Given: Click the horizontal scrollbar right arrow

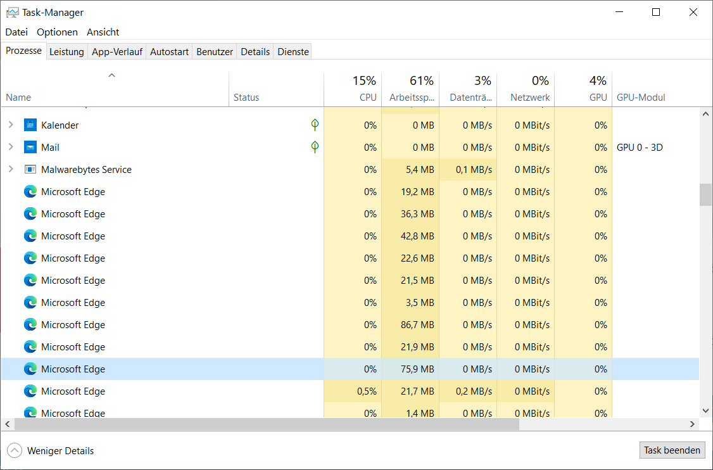Looking at the screenshot, I should point(693,424).
